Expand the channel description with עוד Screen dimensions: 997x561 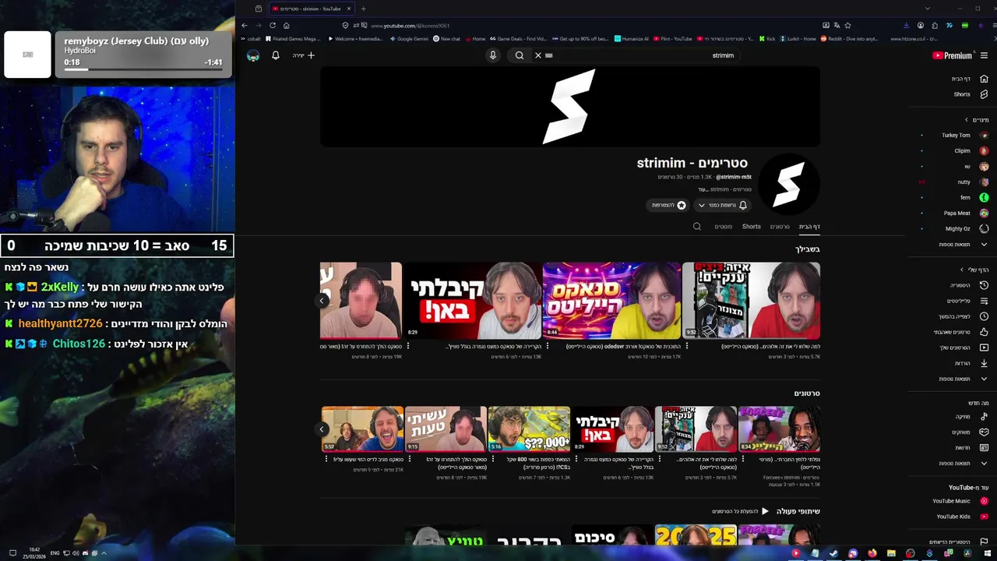(x=702, y=189)
